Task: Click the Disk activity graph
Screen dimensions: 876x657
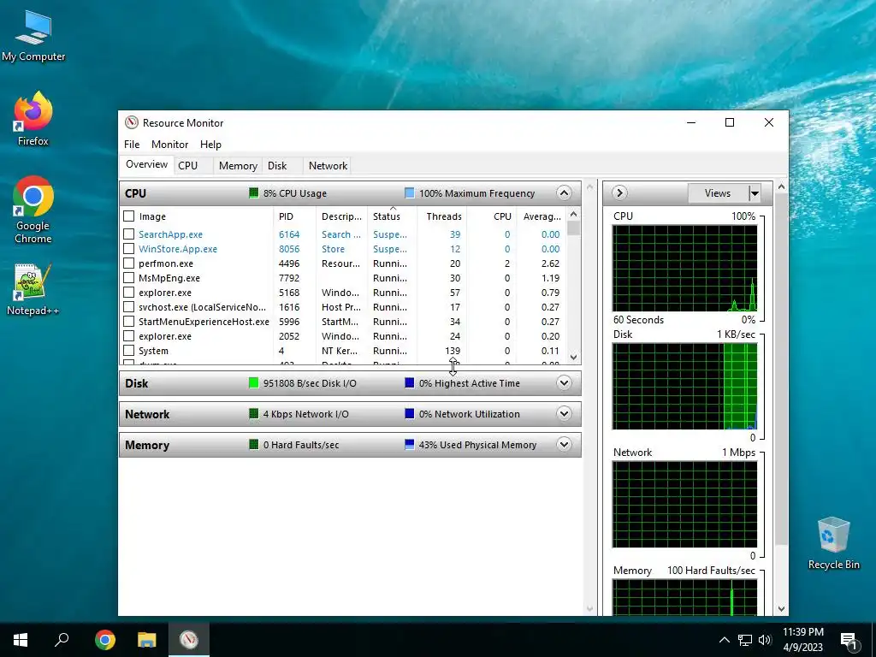Action: (x=685, y=386)
